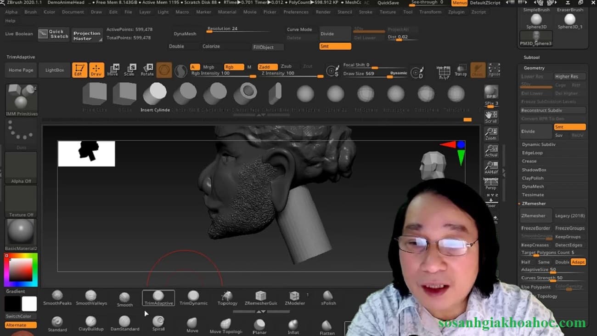Choose the Smooth brush

(124, 299)
